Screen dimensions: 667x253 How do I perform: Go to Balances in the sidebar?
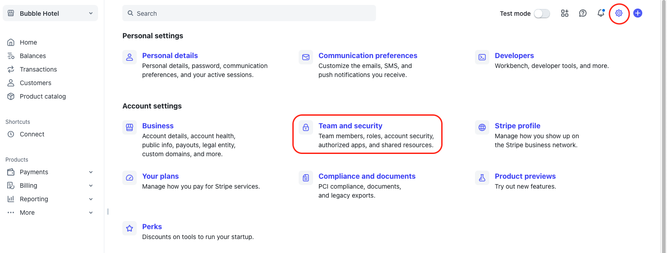pyautogui.click(x=33, y=56)
